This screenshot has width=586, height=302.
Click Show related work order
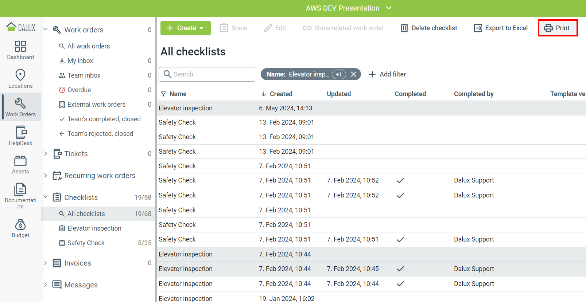pos(343,28)
